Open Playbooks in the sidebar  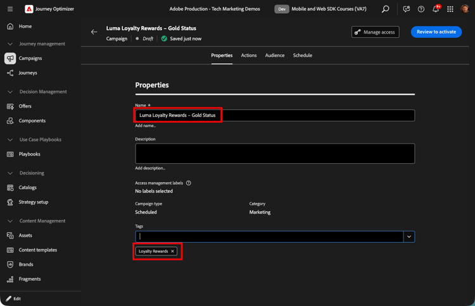click(29, 154)
